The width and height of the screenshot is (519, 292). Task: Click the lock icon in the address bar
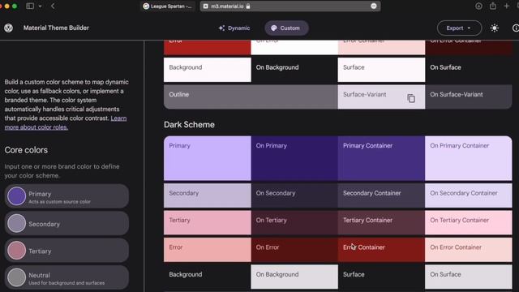click(248, 6)
